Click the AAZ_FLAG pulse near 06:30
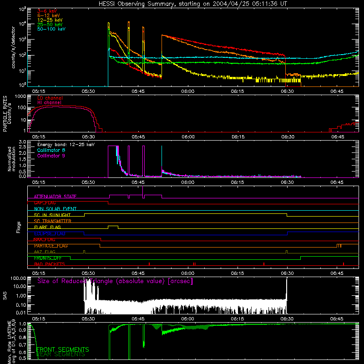The image size is (364, 364). (x=287, y=252)
